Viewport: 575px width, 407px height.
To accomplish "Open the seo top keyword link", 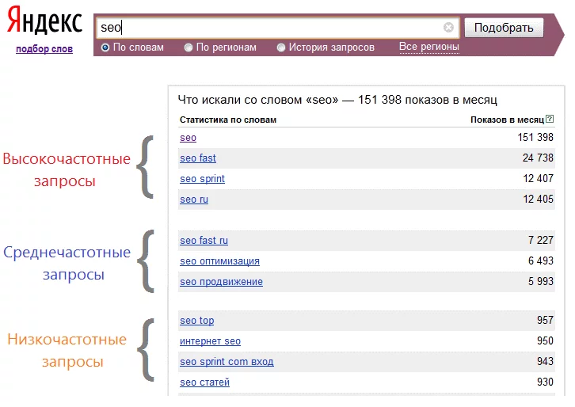I will click(x=197, y=321).
